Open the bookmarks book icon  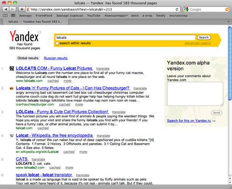point(5,15)
